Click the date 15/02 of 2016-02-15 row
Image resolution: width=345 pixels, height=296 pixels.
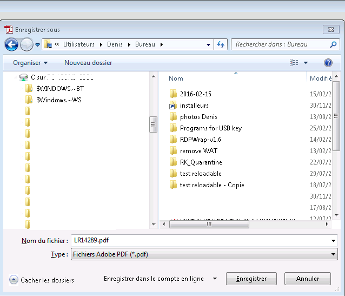[x=320, y=94]
